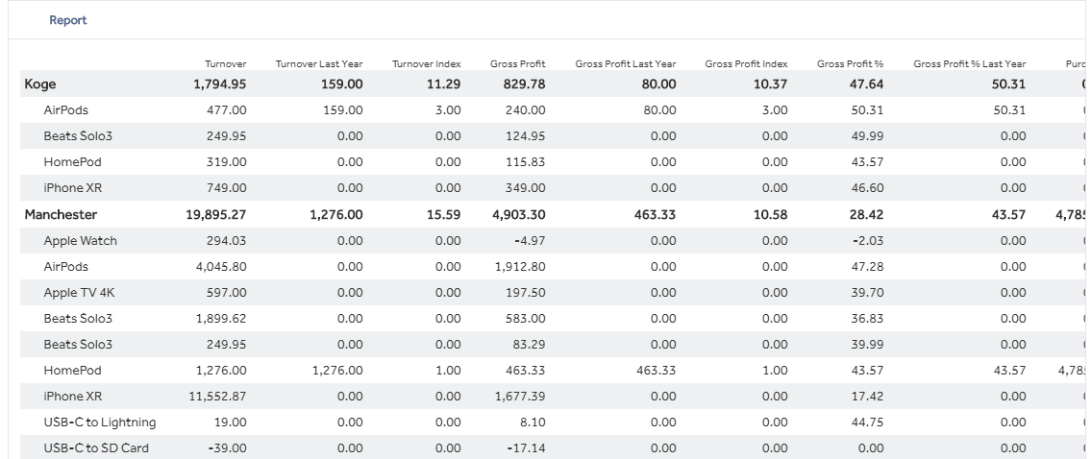1091x459 pixels.
Task: Click Koge iPhone XR gross profit 349.00
Action: tap(526, 188)
